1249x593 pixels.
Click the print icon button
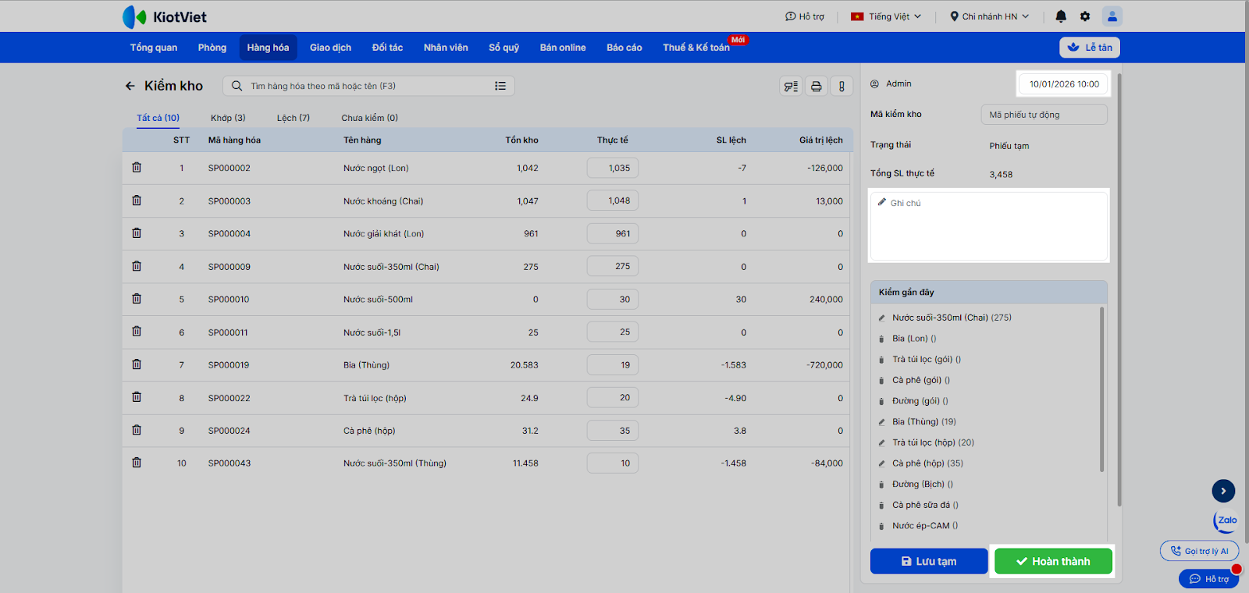pos(816,87)
